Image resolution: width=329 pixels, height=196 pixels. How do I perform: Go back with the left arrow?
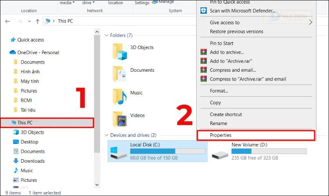pos(7,21)
